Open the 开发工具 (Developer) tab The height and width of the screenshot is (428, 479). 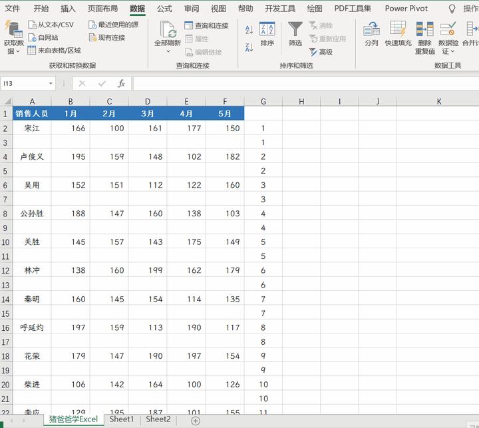(x=280, y=9)
